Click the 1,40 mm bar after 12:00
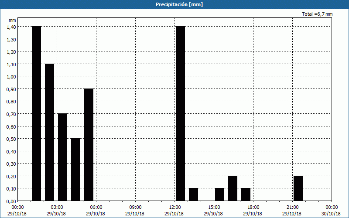The width and height of the screenshot is (349, 218). click(180, 113)
